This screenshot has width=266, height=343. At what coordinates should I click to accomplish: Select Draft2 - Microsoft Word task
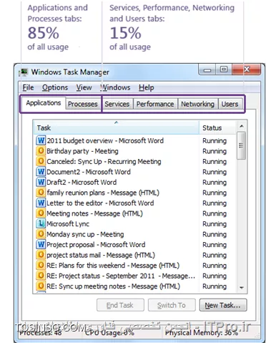(82, 183)
